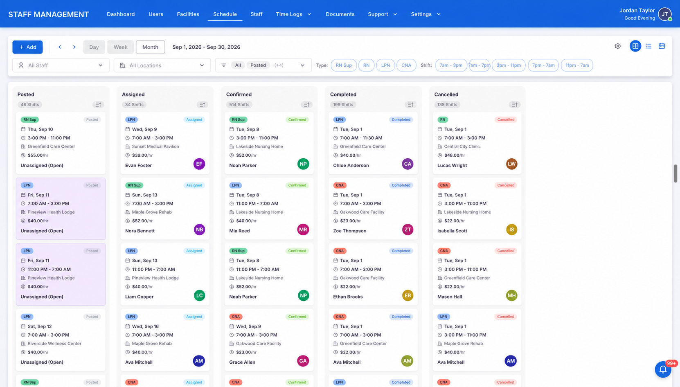
Task: Open the Documents nav item
Action: tap(340, 14)
